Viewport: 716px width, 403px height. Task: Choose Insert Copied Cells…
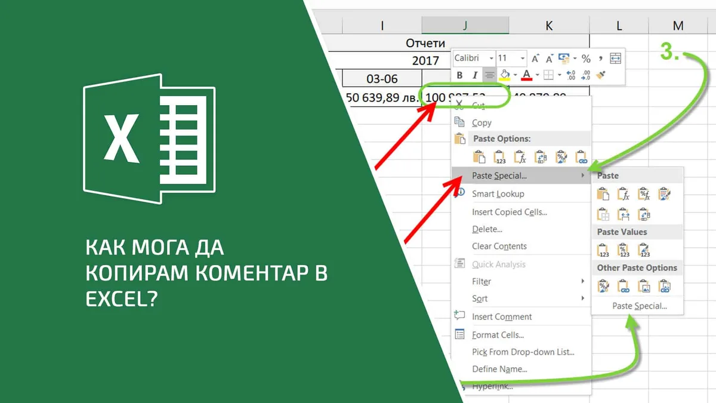[521, 212]
